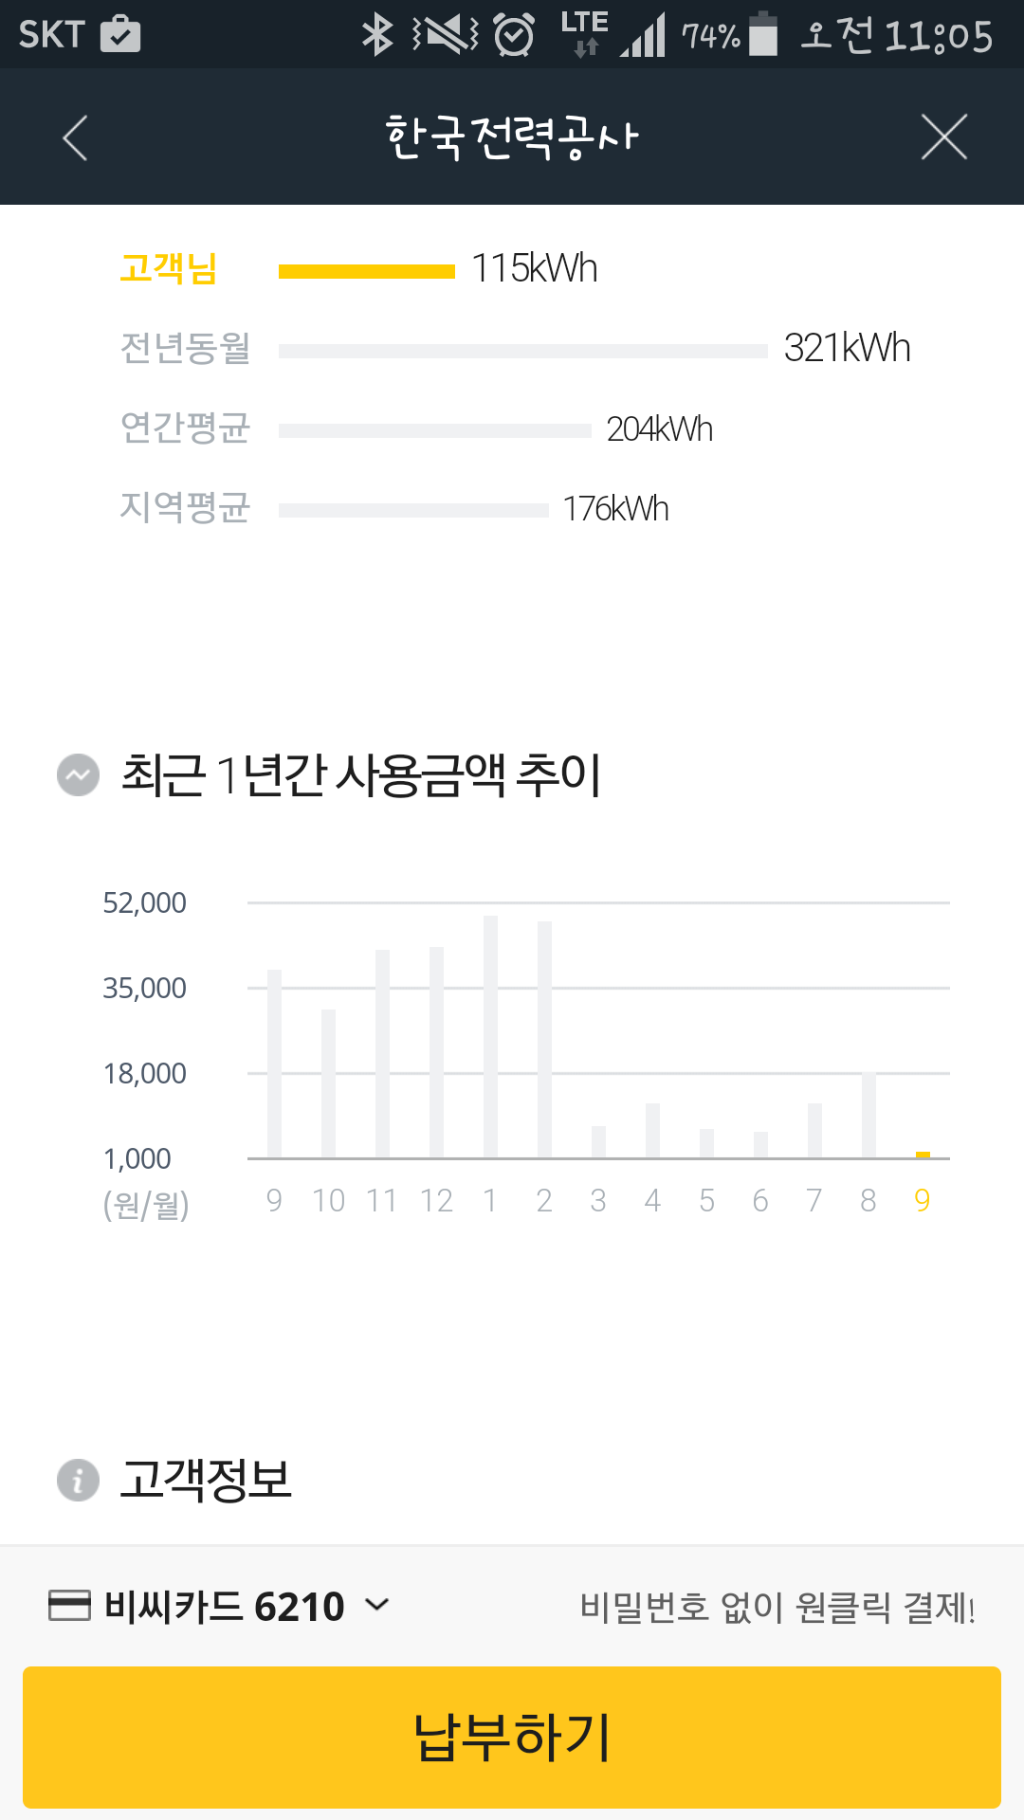Tap the 한국전력공사 header title
Viewport: 1024px width, 1820px height.
[x=512, y=138]
